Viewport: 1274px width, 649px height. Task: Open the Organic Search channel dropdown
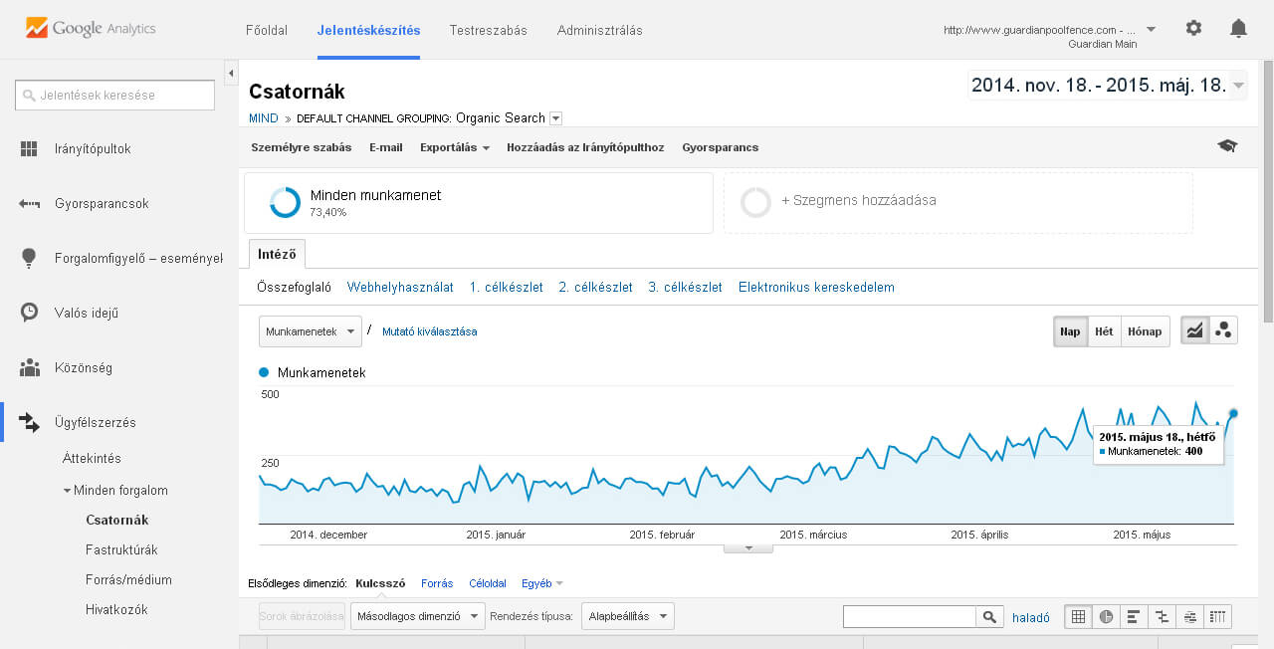(x=555, y=118)
